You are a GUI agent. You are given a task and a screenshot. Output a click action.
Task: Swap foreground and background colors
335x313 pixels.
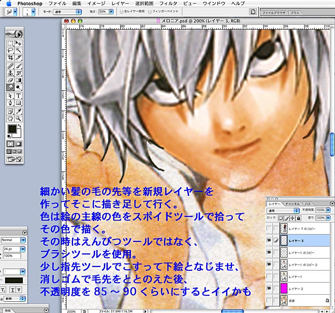click(20, 126)
